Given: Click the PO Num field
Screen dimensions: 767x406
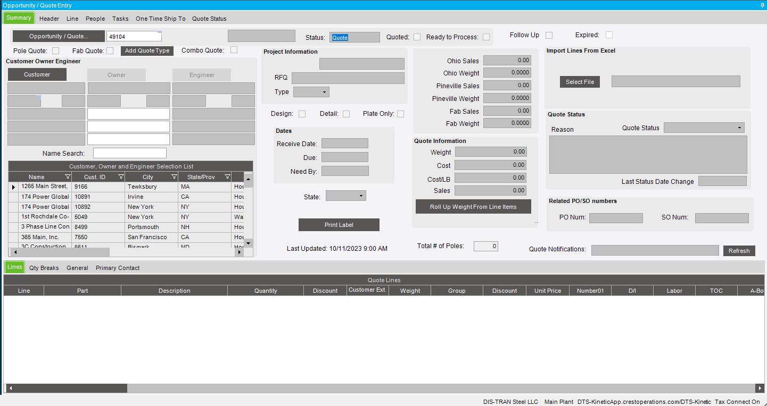Looking at the screenshot, I should click(x=616, y=218).
